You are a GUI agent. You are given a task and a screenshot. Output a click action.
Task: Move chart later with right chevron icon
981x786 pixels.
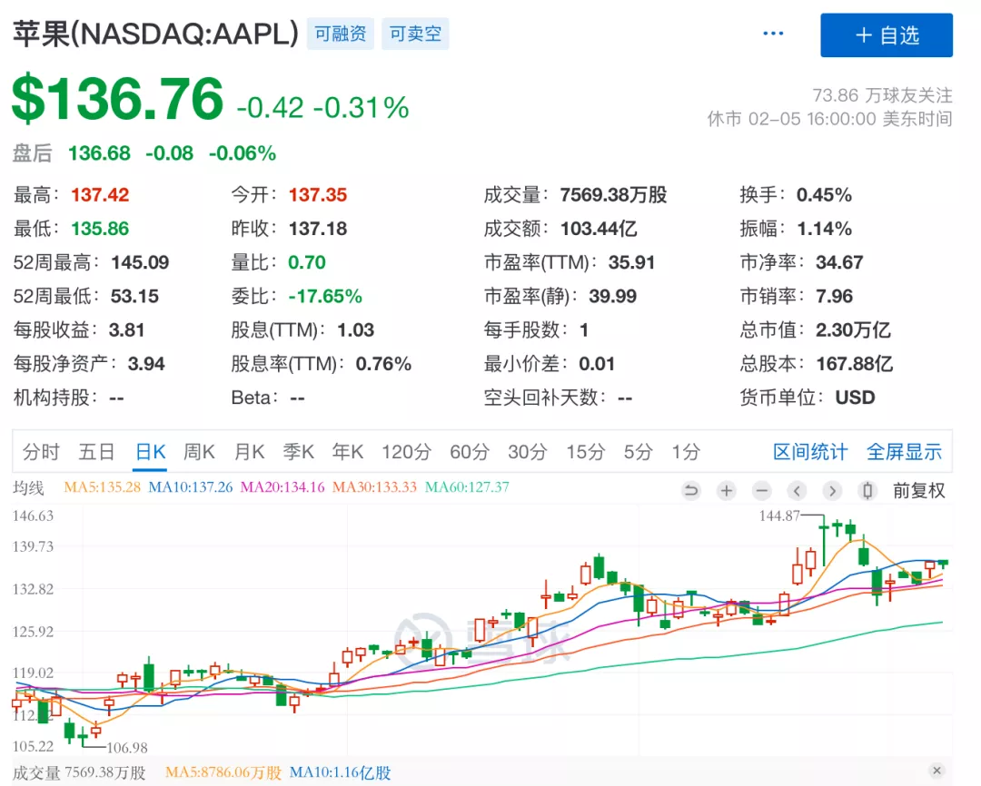832,491
